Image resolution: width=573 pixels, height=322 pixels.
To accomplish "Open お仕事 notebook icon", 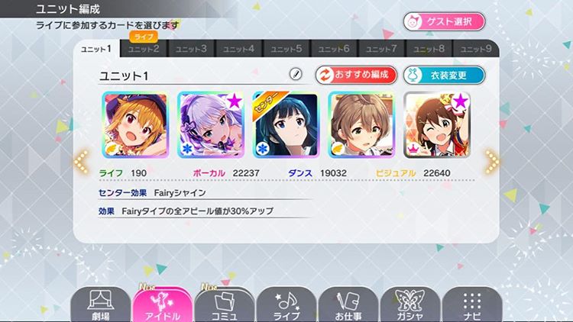I will point(348,304).
